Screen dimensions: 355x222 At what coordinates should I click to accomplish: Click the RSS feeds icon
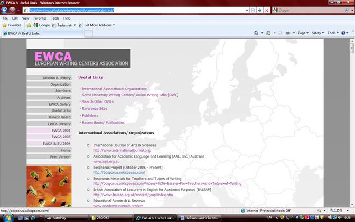(x=268, y=33)
